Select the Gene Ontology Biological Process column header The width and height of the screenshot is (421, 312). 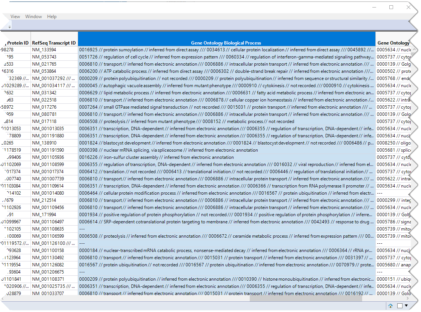[x=226, y=43]
